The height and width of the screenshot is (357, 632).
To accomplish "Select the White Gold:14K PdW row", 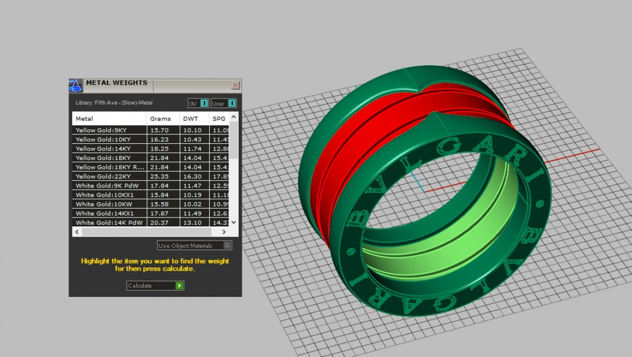I will [109, 223].
